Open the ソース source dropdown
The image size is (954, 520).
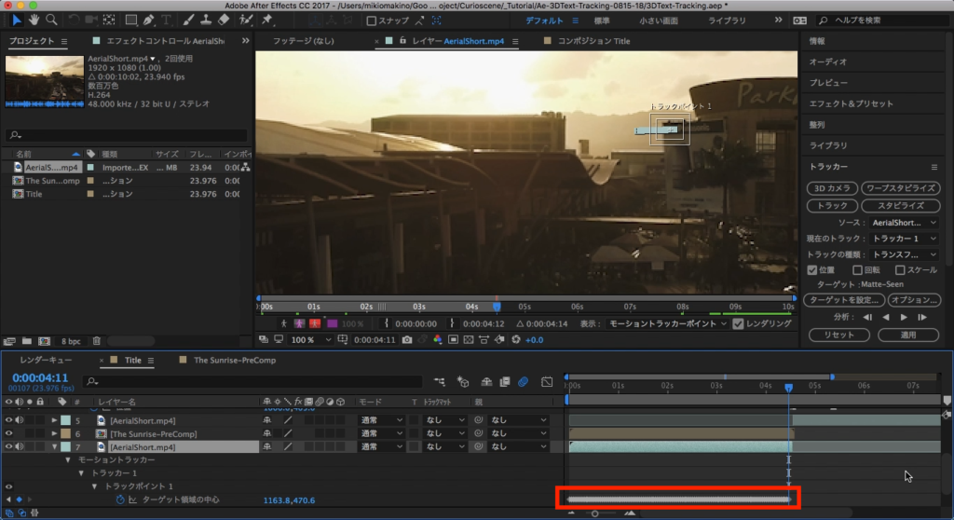pyautogui.click(x=906, y=223)
